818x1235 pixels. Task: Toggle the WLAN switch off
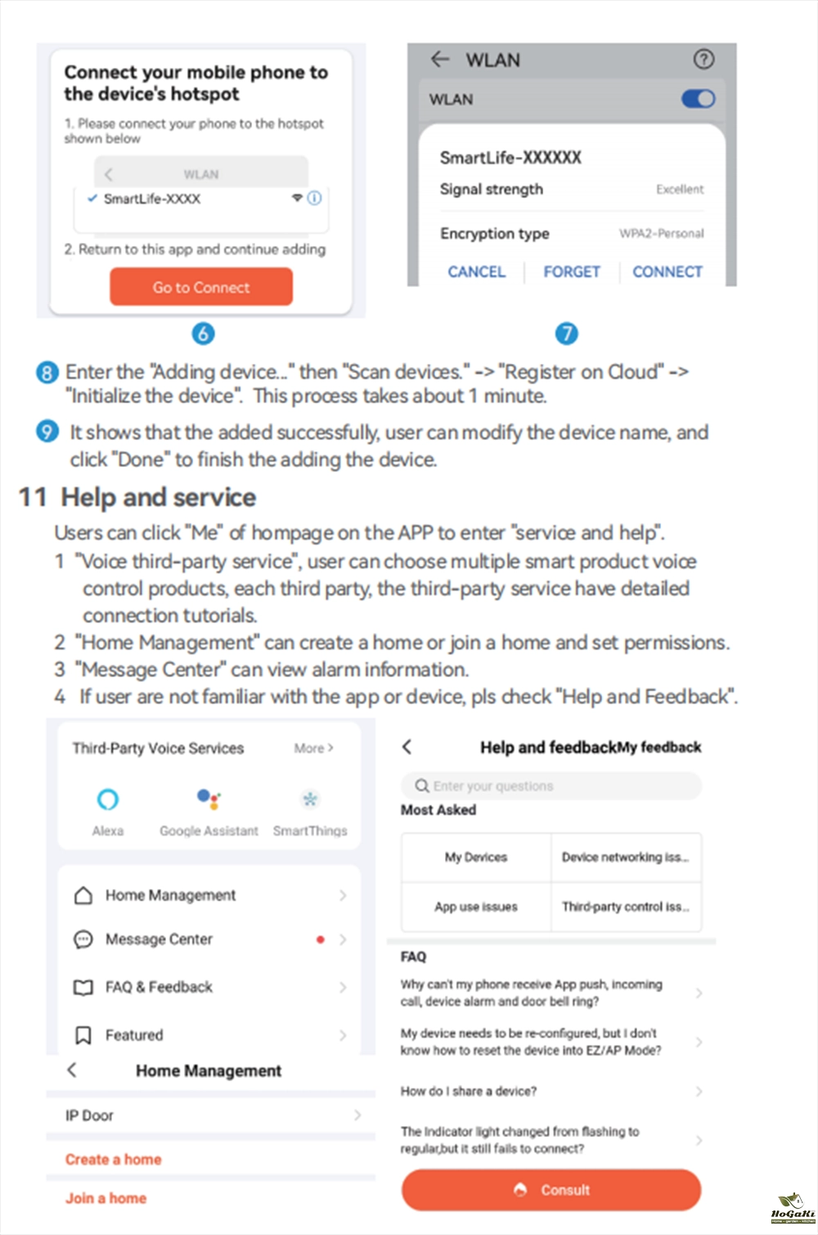pos(698,99)
